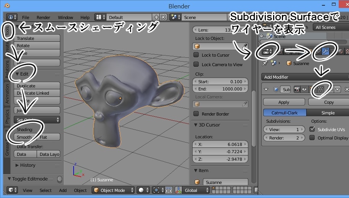Screen dimensions: 349x198
Task: Collapse the 3D Cursor panel
Action: [196, 125]
